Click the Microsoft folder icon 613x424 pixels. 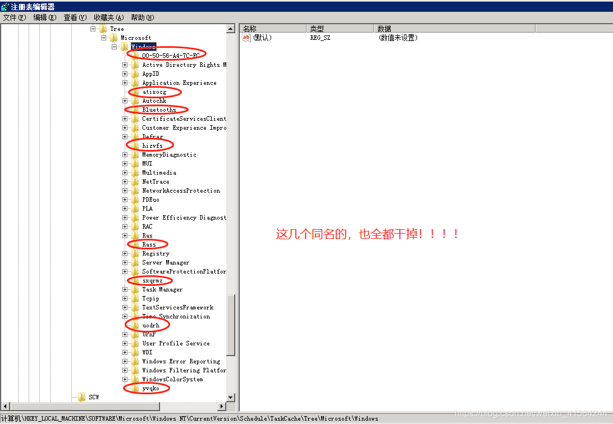coord(114,38)
